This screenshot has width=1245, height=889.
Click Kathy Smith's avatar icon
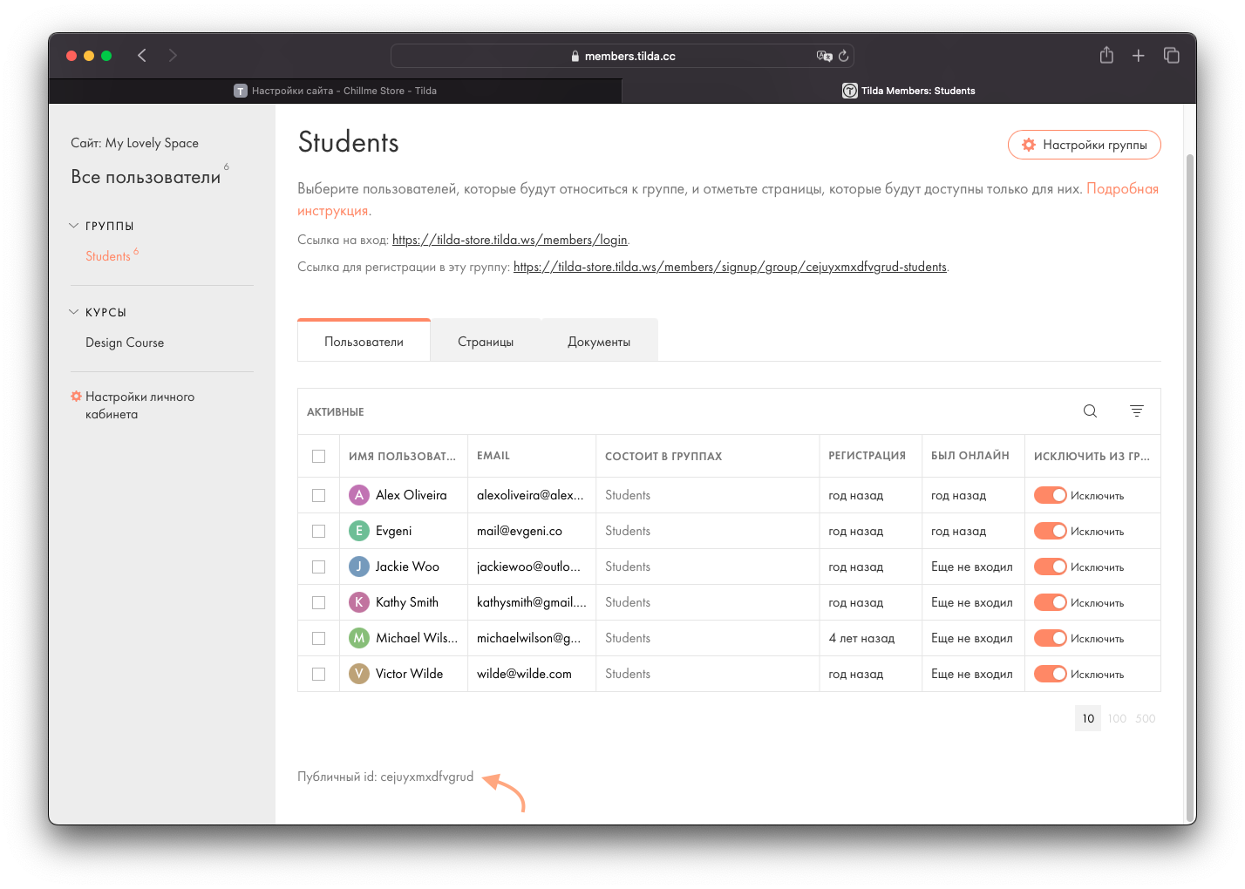[x=359, y=602]
